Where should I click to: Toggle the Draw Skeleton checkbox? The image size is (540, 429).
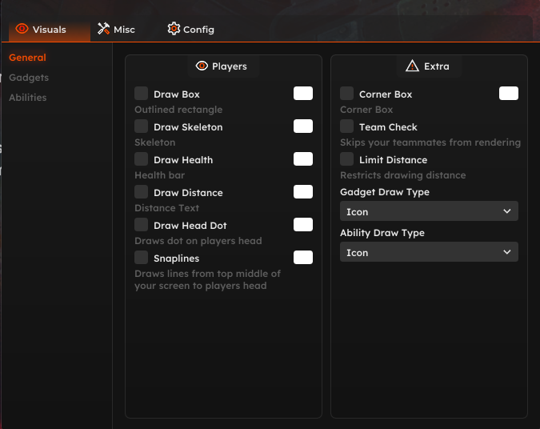tap(142, 126)
